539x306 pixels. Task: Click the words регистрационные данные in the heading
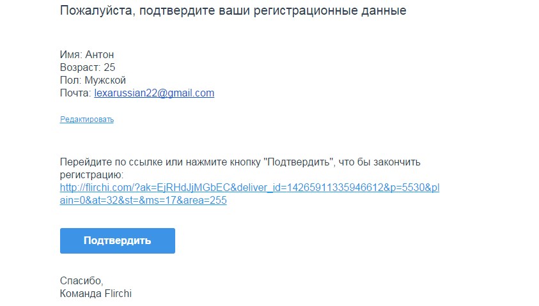330,11
